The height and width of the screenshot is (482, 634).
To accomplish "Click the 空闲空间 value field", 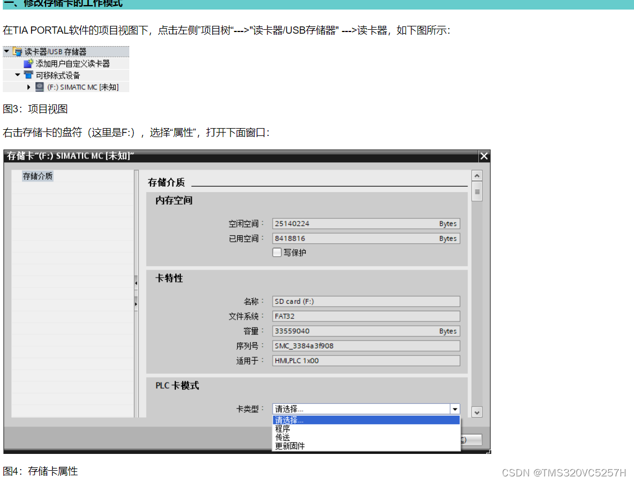I will [366, 224].
